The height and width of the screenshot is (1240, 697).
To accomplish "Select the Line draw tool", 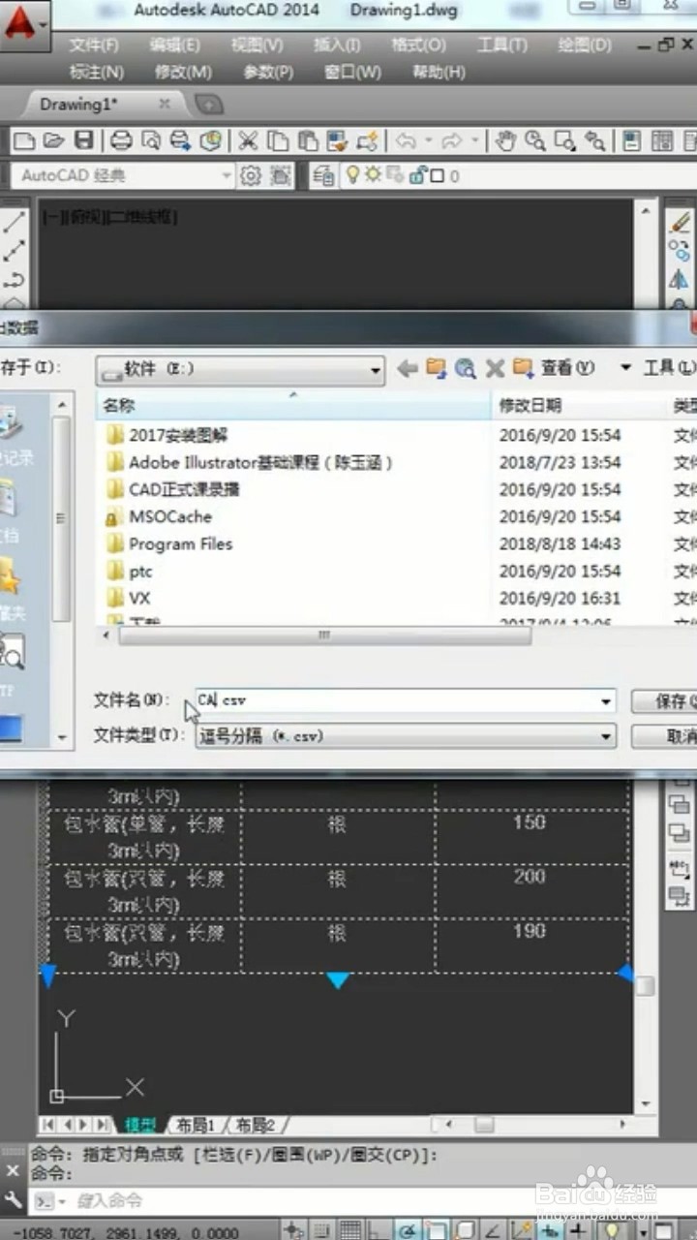I will pos(15,222).
